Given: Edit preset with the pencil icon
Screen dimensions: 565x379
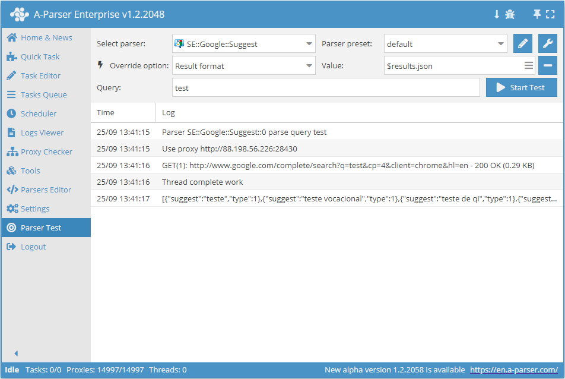Looking at the screenshot, I should (523, 44).
